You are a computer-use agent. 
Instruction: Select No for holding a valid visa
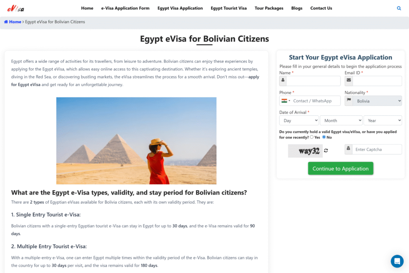tap(324, 137)
